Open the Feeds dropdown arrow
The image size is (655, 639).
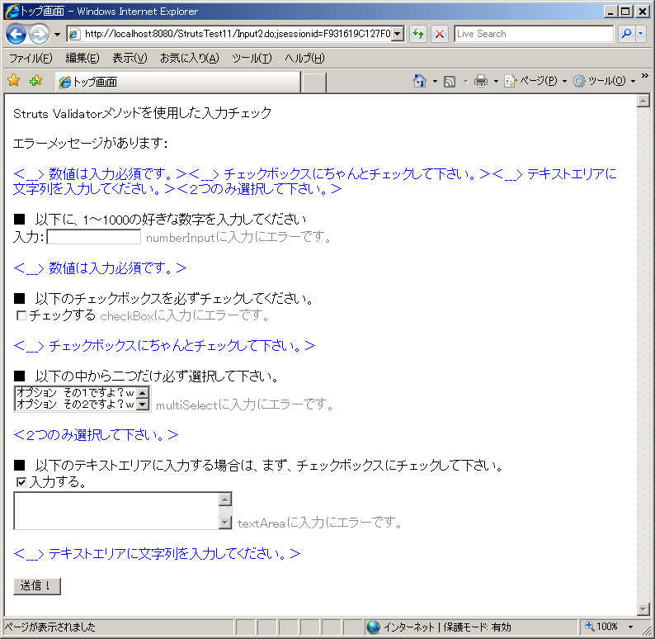pos(465,81)
